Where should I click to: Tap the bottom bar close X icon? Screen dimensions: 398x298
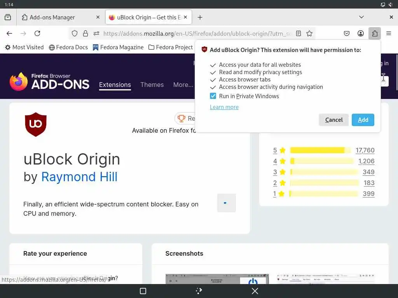tap(255, 291)
